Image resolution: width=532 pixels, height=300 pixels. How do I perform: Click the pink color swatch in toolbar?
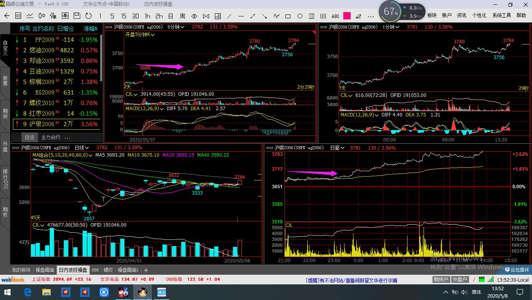point(347,16)
